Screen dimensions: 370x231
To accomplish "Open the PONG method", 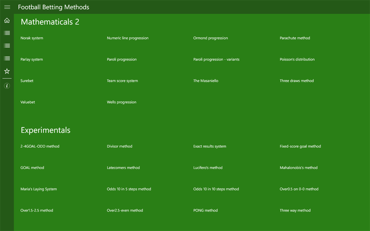I will pos(205,210).
